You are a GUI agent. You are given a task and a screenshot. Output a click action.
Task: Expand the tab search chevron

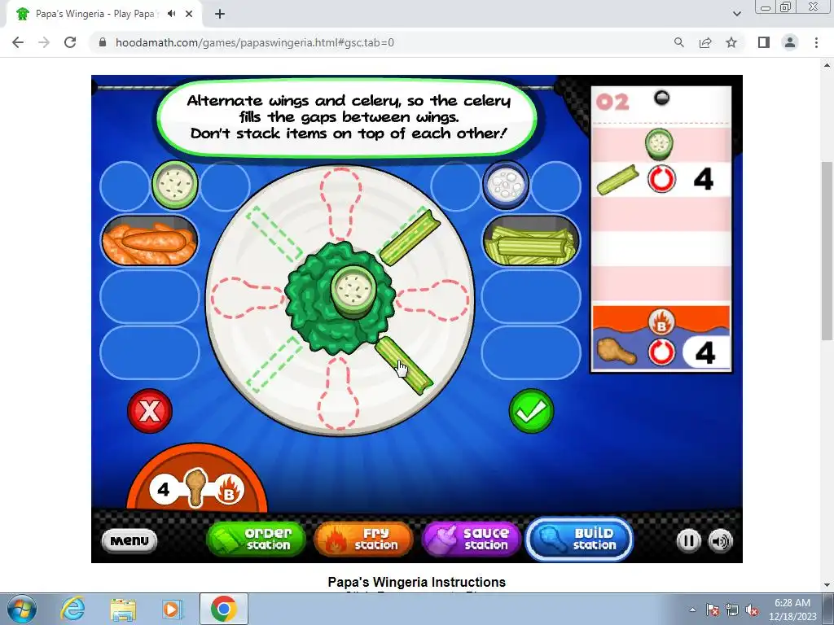[x=736, y=14]
